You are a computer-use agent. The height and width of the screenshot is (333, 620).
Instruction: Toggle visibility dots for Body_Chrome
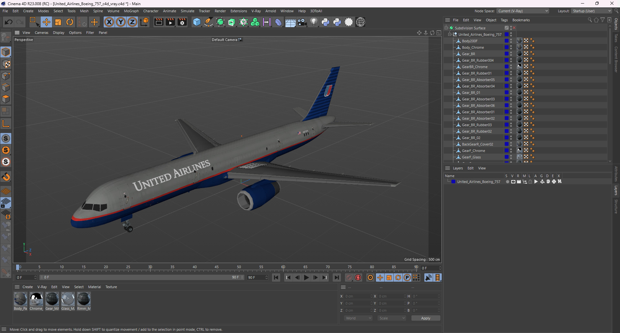pyautogui.click(x=511, y=47)
